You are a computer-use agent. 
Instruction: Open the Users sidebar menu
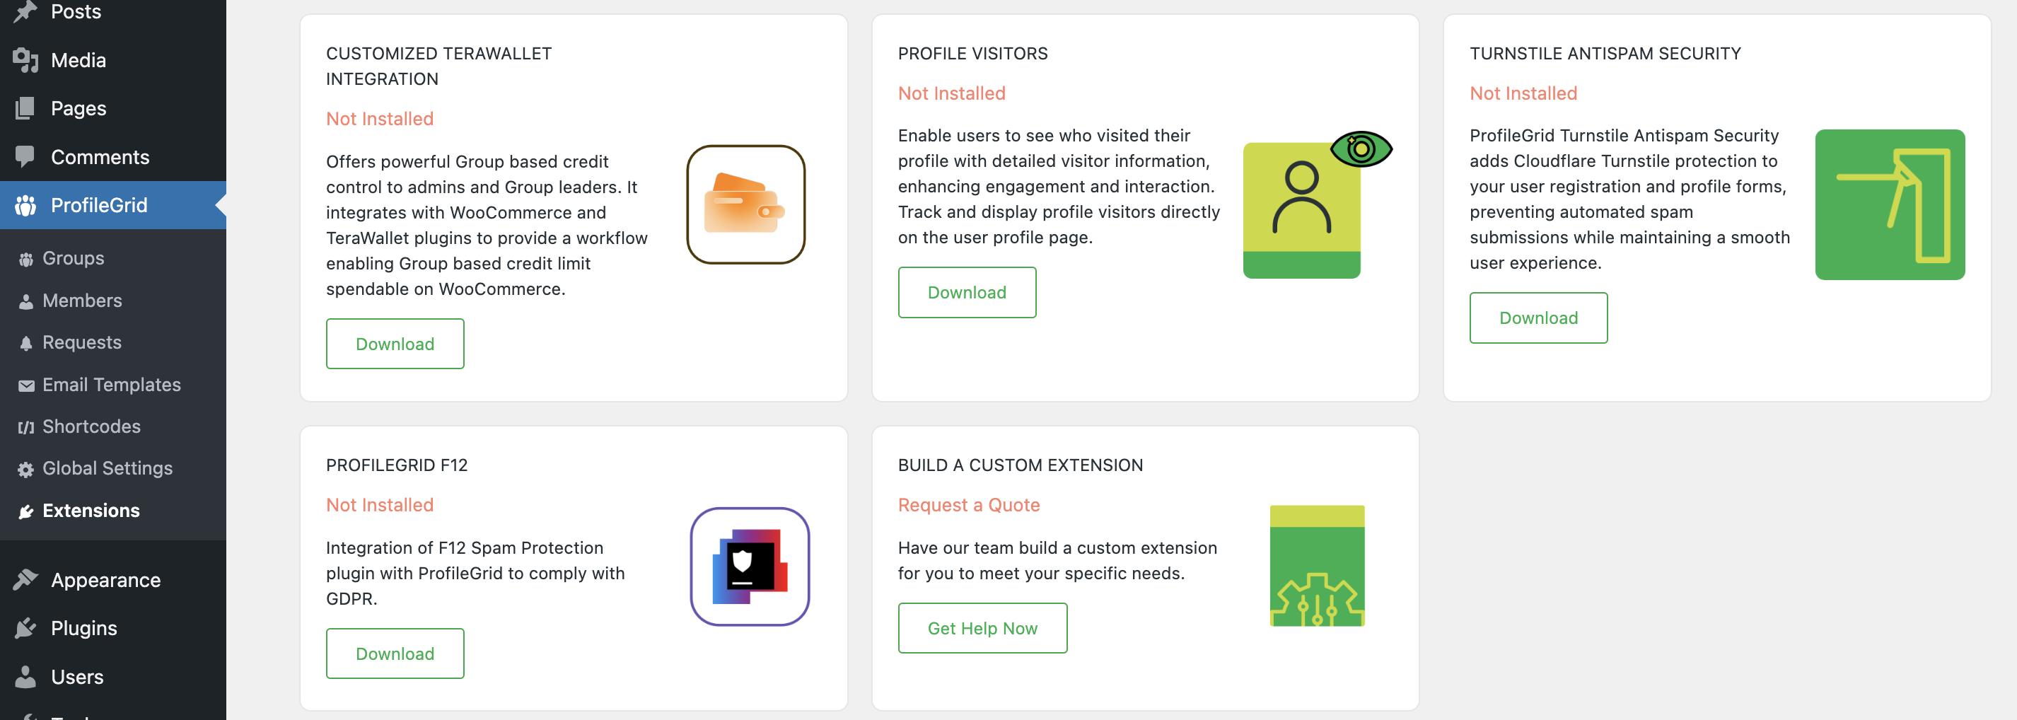(x=76, y=677)
